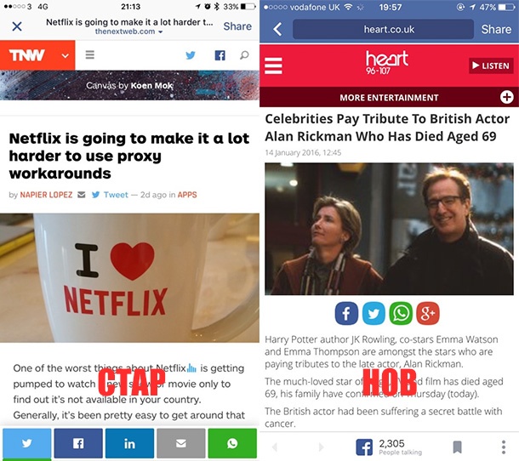519x461 pixels.
Task: Share via LinkedIn bottom bar button
Action: (129, 443)
